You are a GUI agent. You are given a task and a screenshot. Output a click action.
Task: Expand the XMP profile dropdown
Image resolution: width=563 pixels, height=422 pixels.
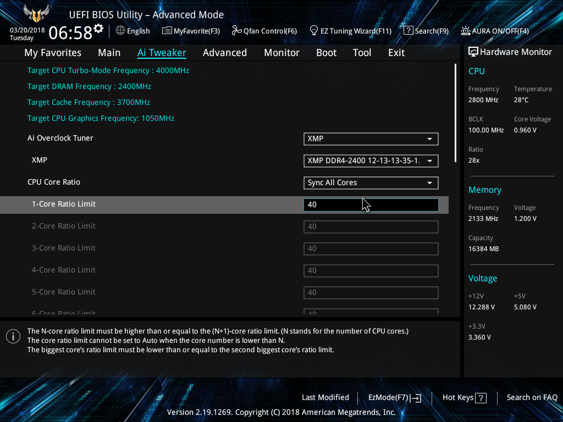(371, 161)
